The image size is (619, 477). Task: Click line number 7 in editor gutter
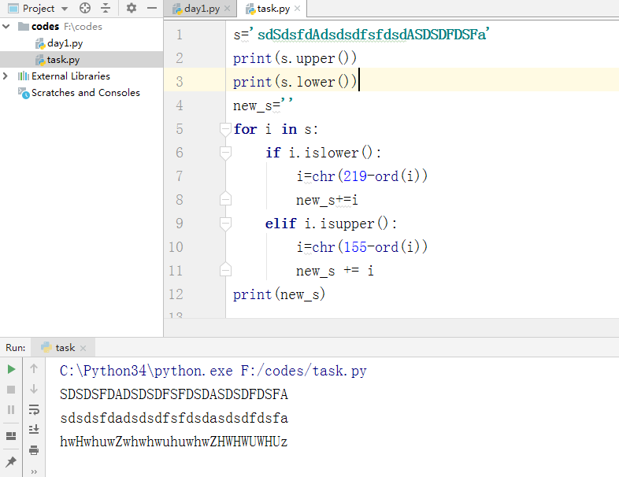pos(179,176)
